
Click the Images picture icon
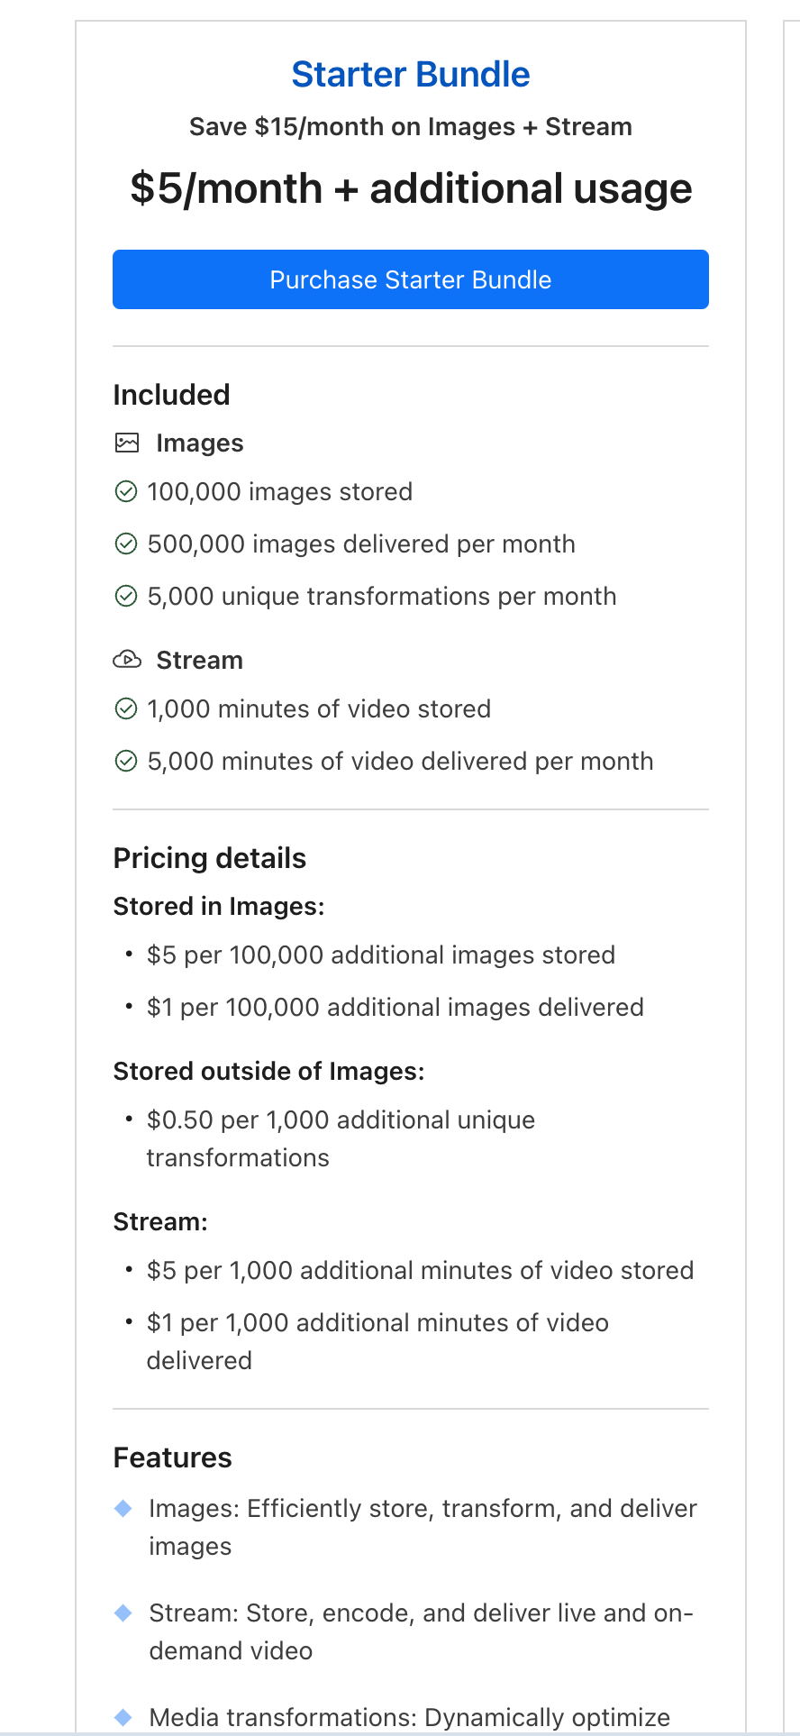point(127,443)
